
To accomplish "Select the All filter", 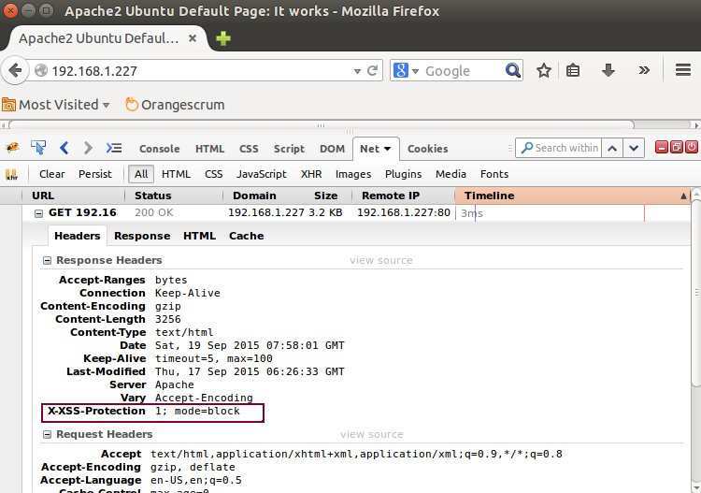I will click(x=141, y=174).
